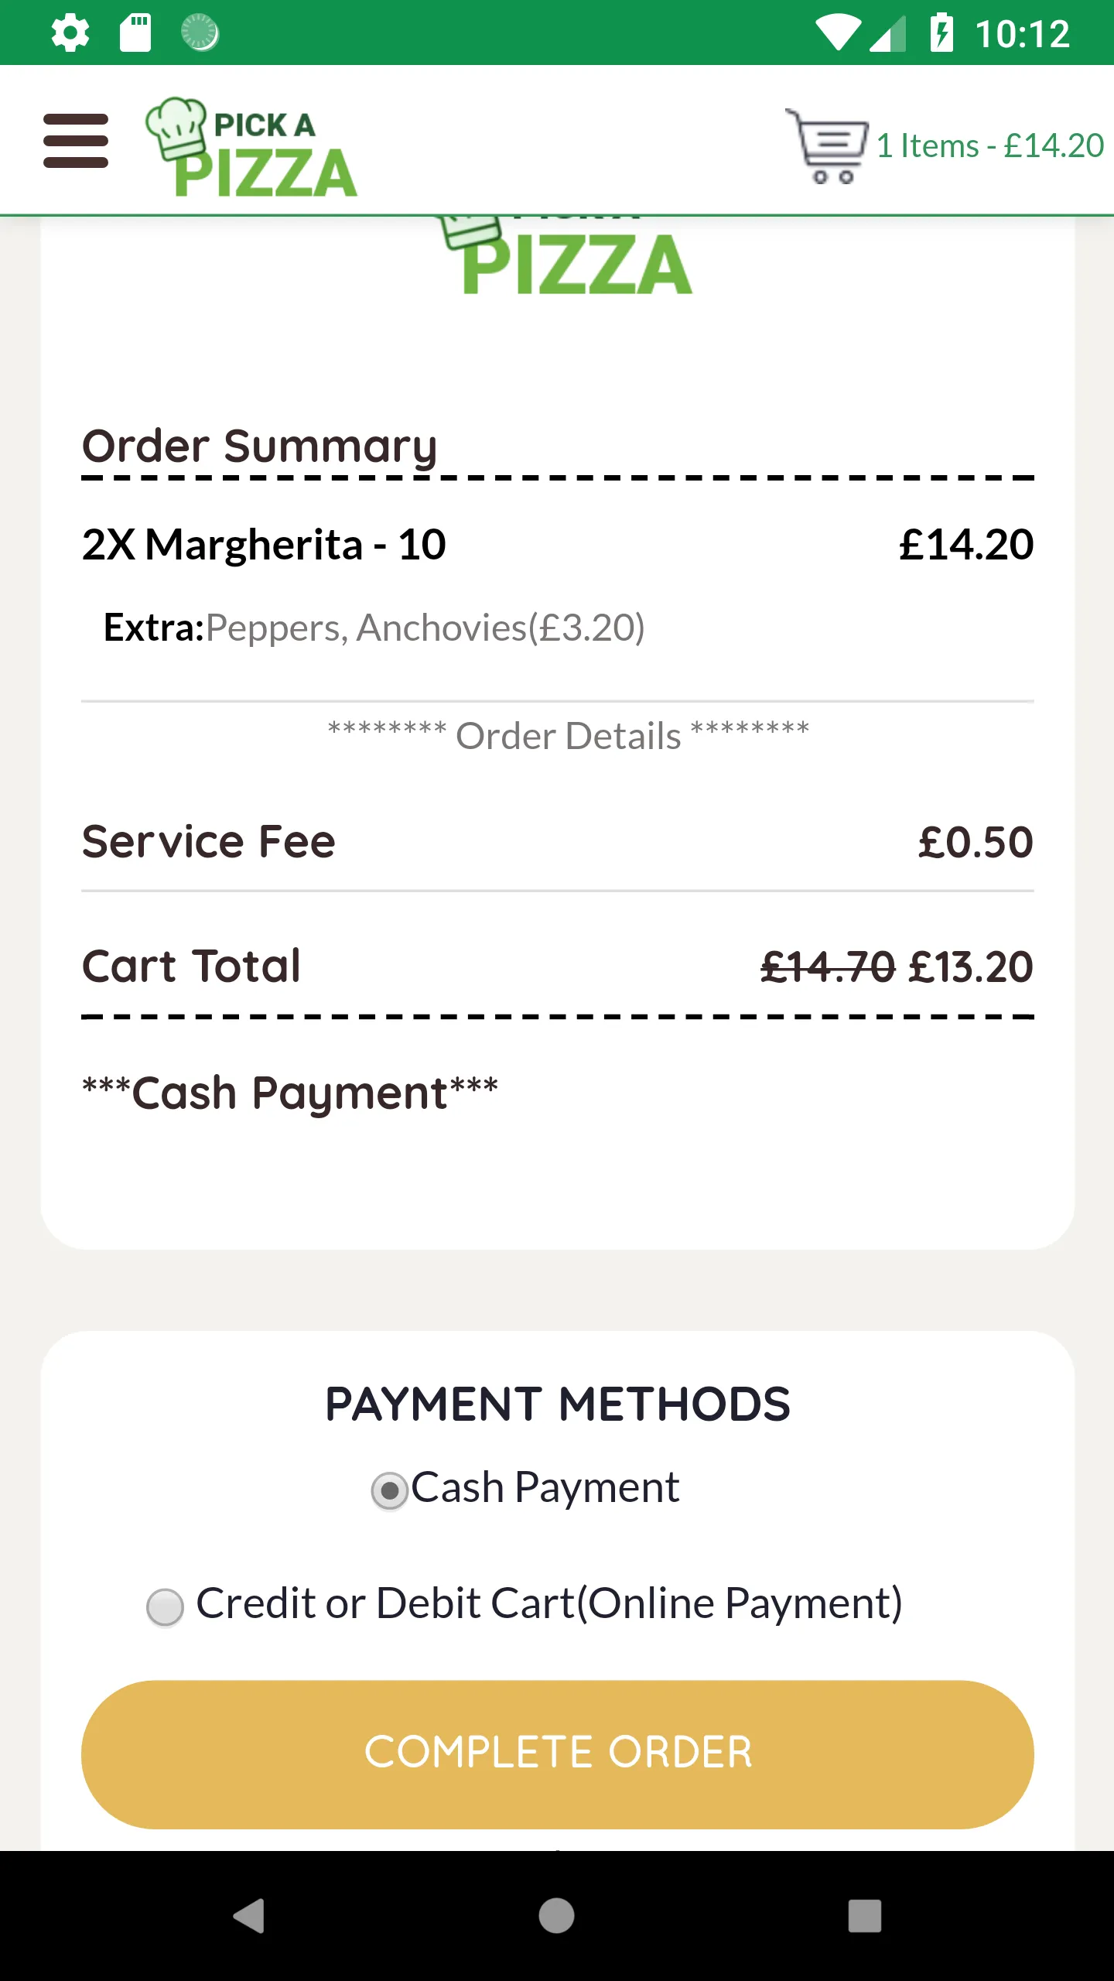Tap the settings gear in status bar

(x=70, y=33)
